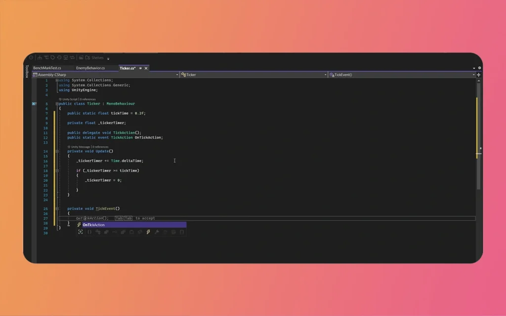Viewport: 506px width, 316px height.
Task: Click the wrench filter icon in the completion list
Action: click(157, 232)
